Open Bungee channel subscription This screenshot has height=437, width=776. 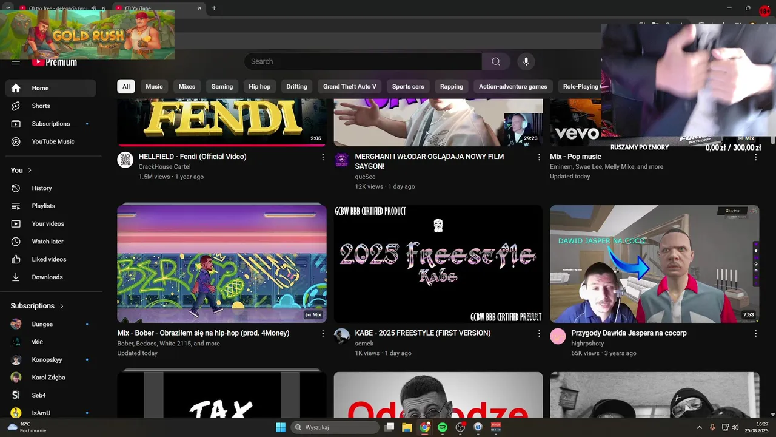(51, 324)
